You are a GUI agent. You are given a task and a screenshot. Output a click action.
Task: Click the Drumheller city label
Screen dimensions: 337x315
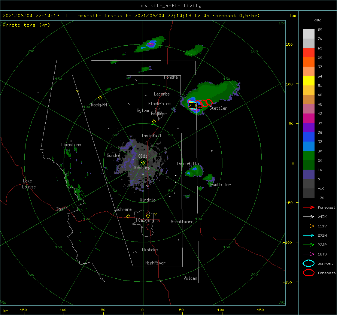[x=219, y=185]
